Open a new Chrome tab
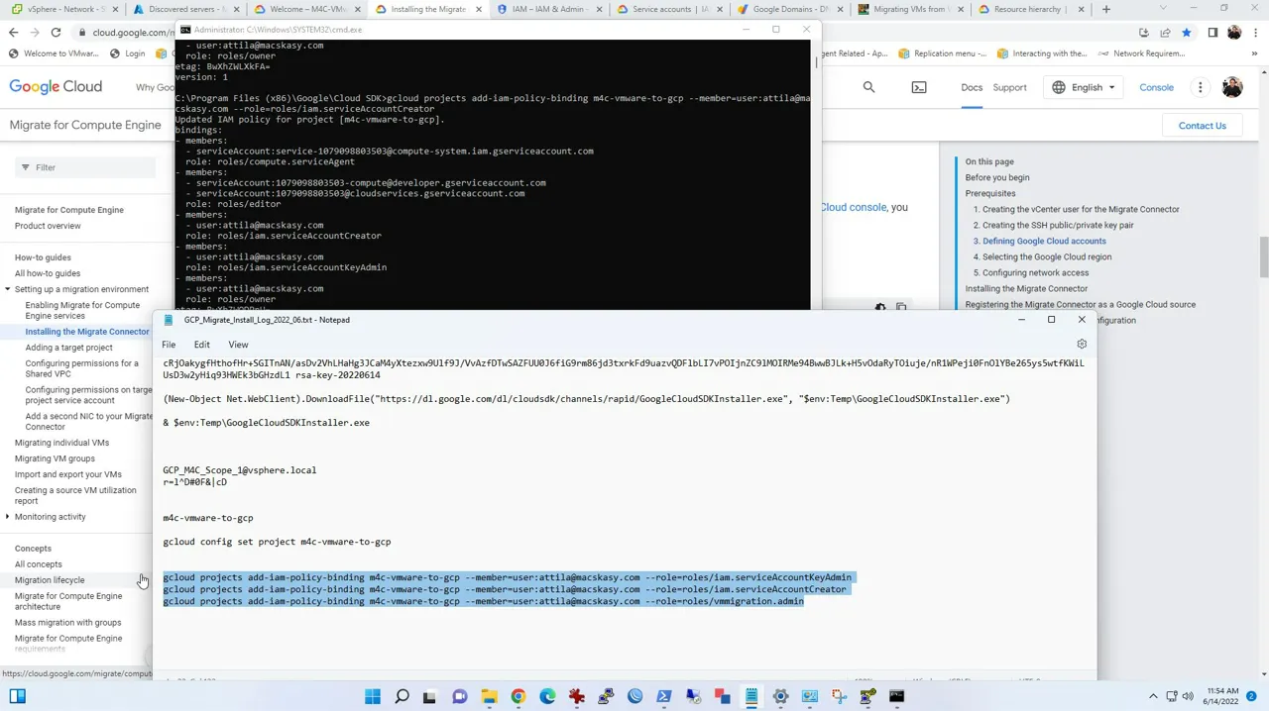The height and width of the screenshot is (711, 1269). point(1106,9)
